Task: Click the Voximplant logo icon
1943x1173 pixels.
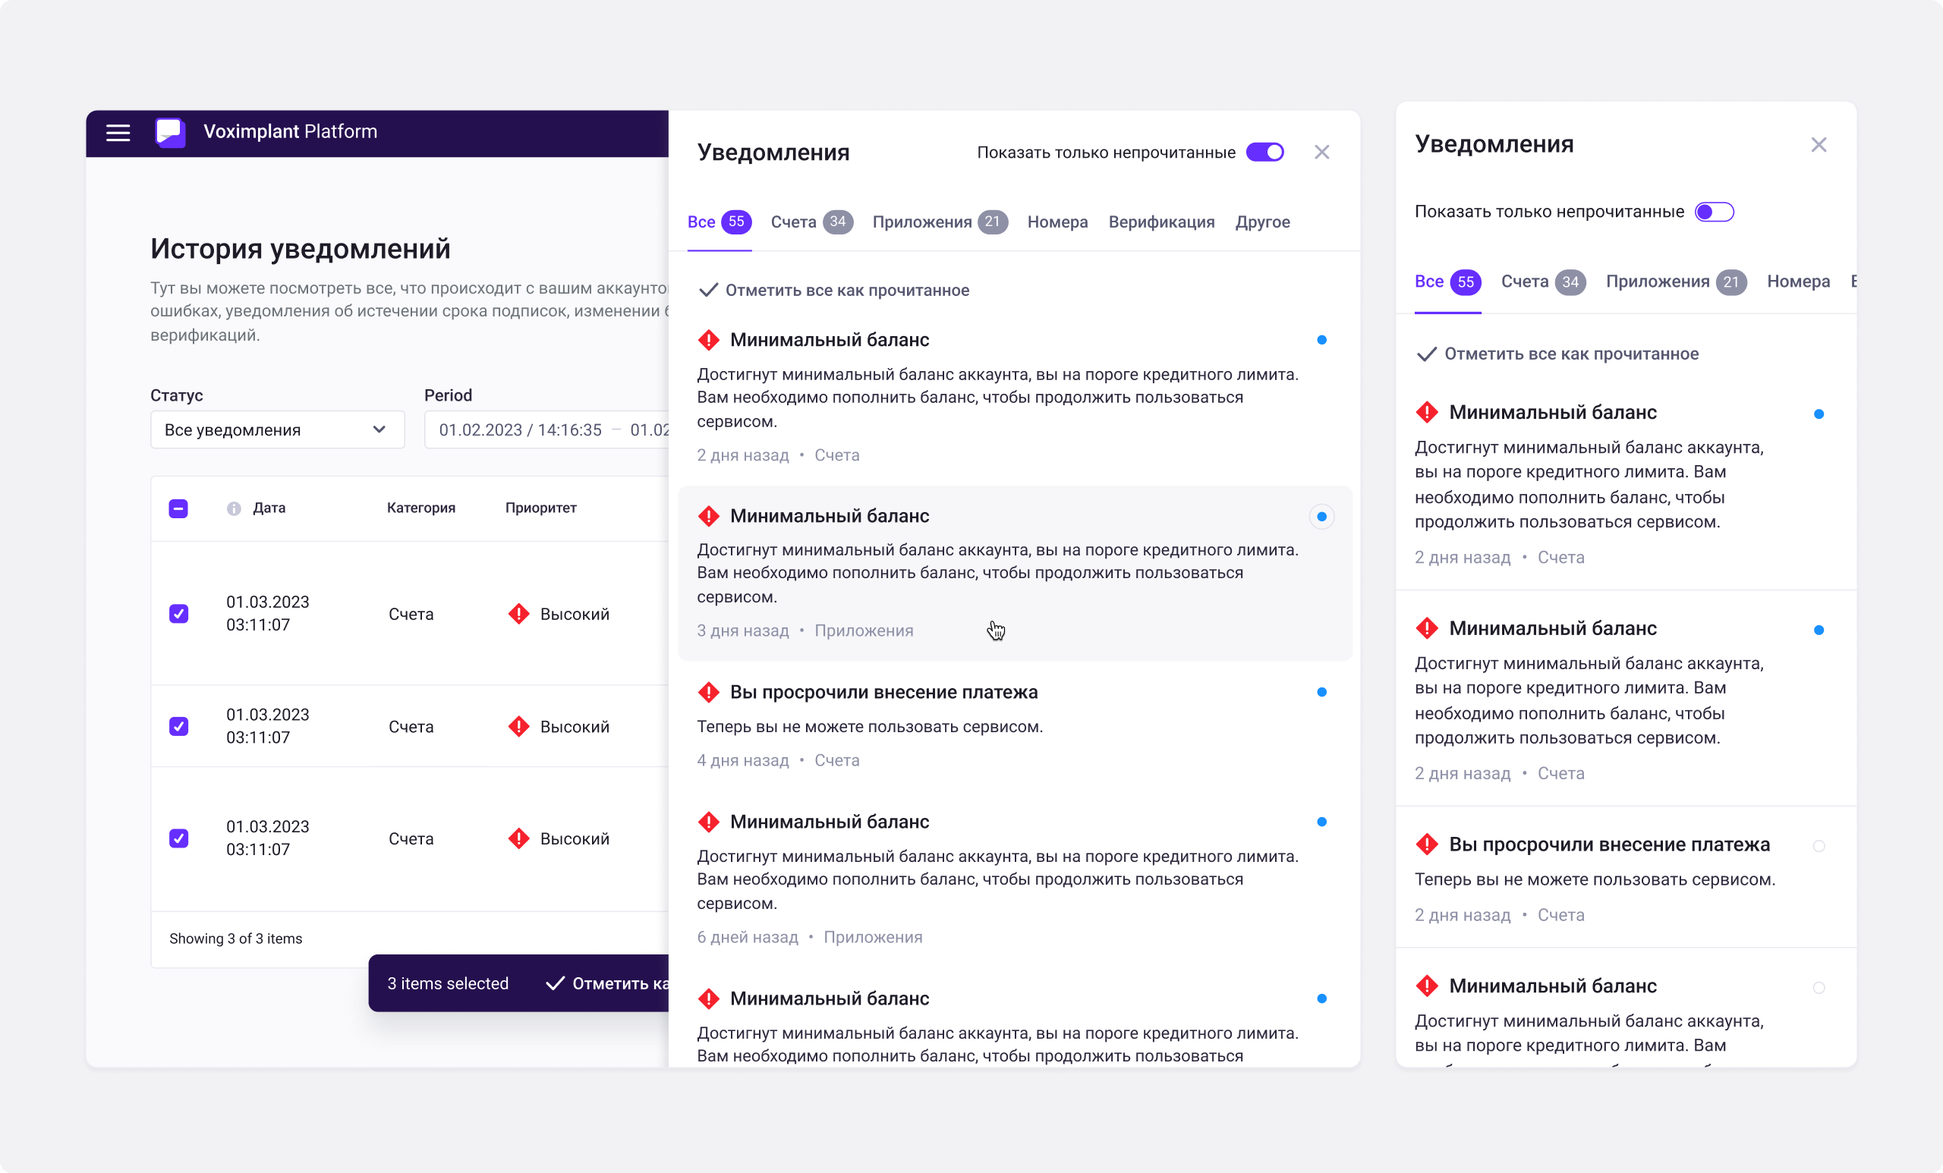Action: (x=170, y=133)
